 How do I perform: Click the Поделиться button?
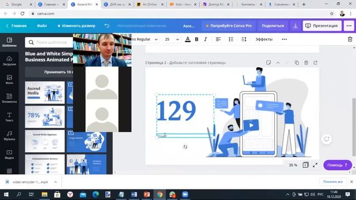coord(273,26)
